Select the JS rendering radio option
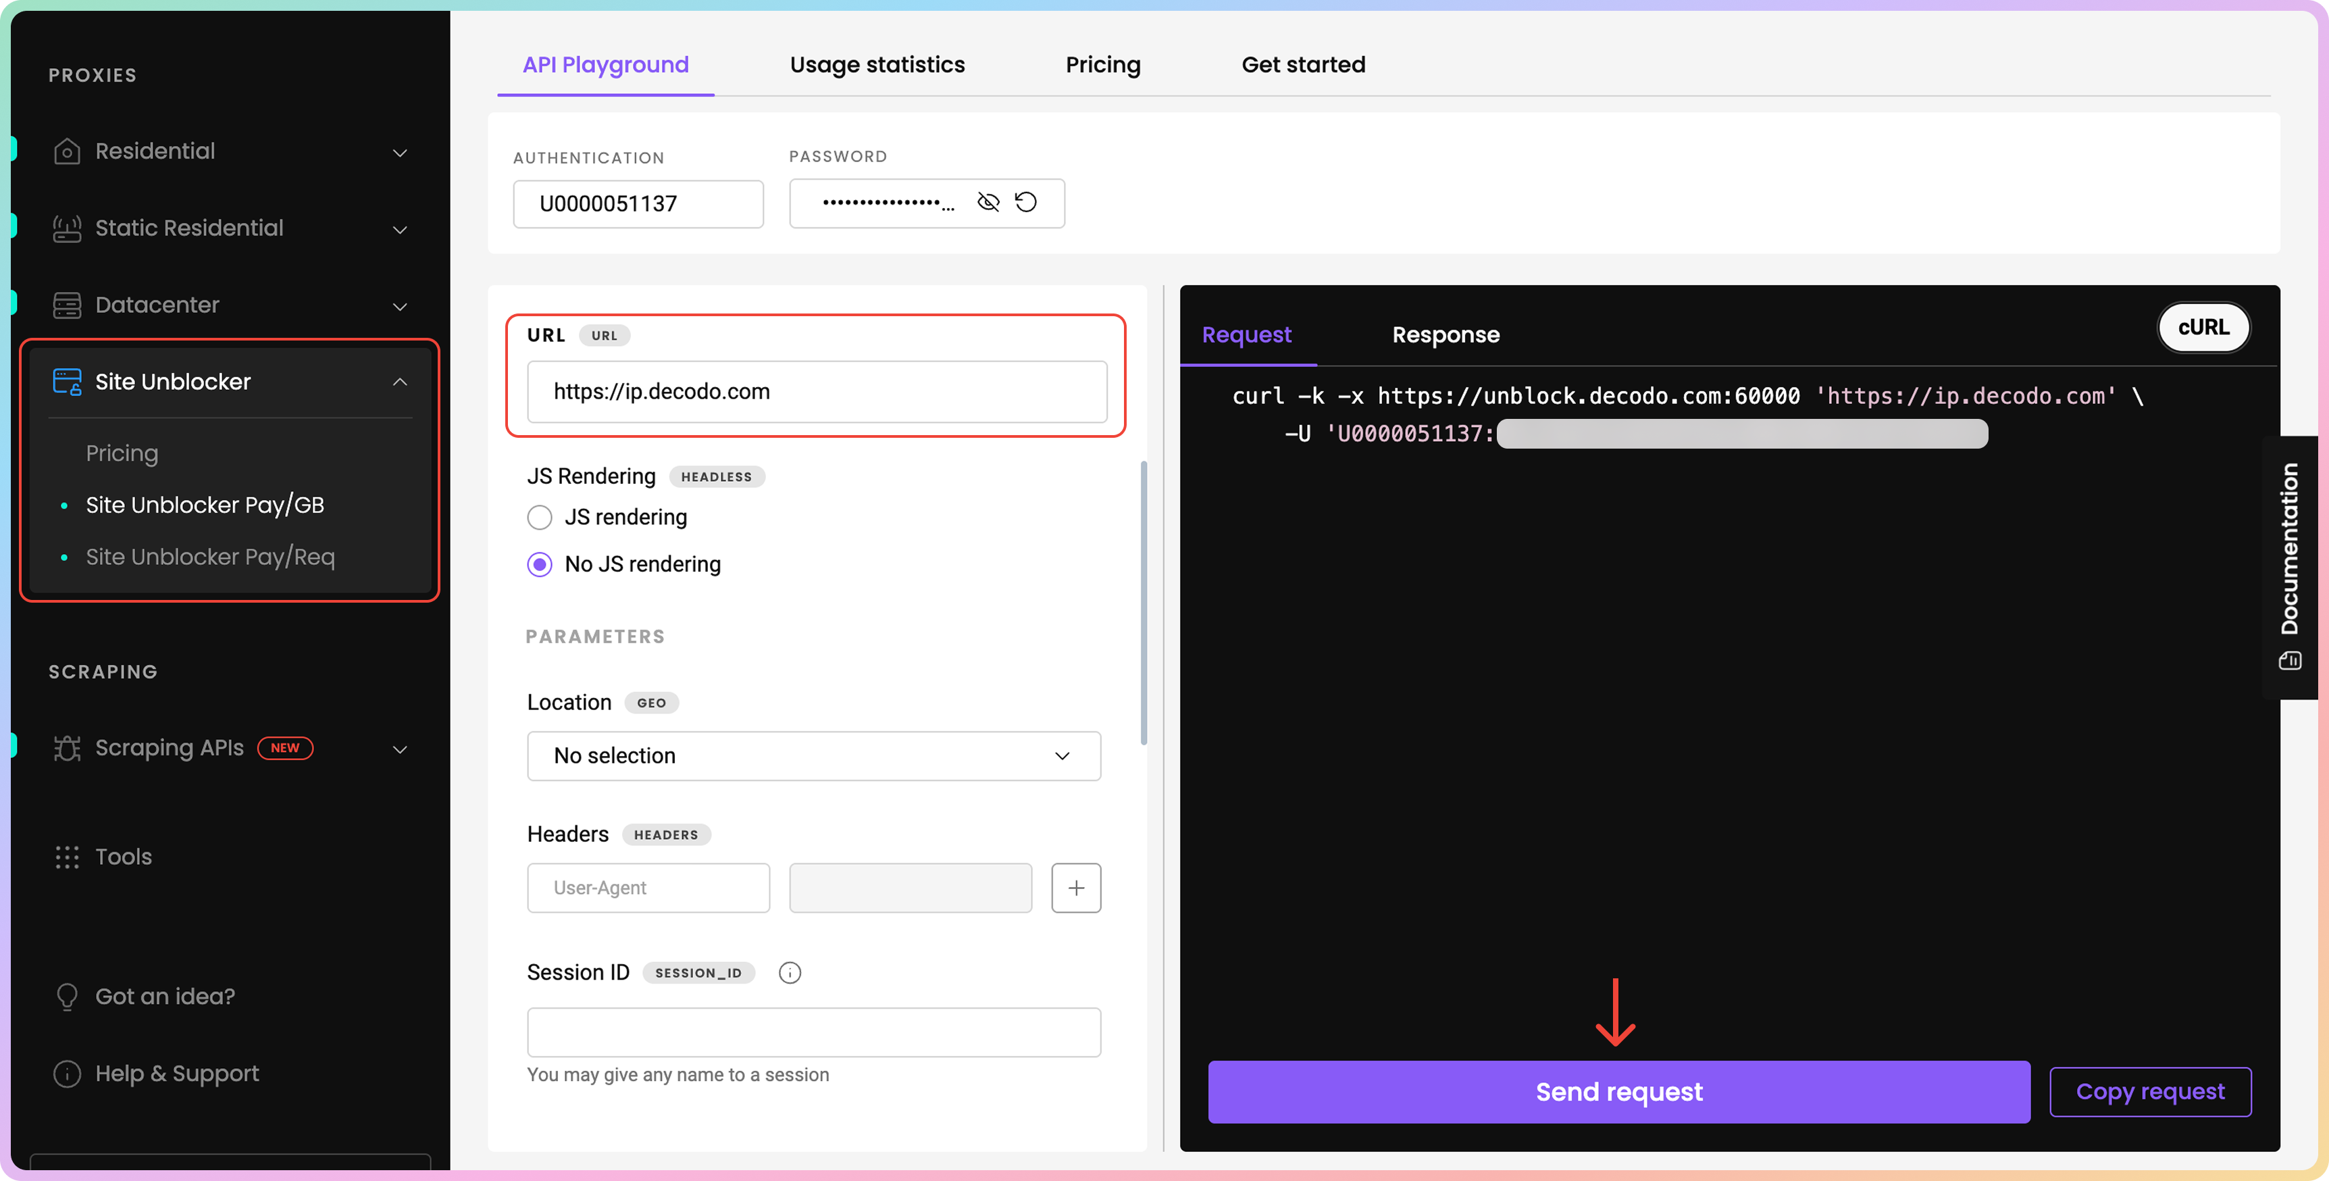 click(x=540, y=518)
